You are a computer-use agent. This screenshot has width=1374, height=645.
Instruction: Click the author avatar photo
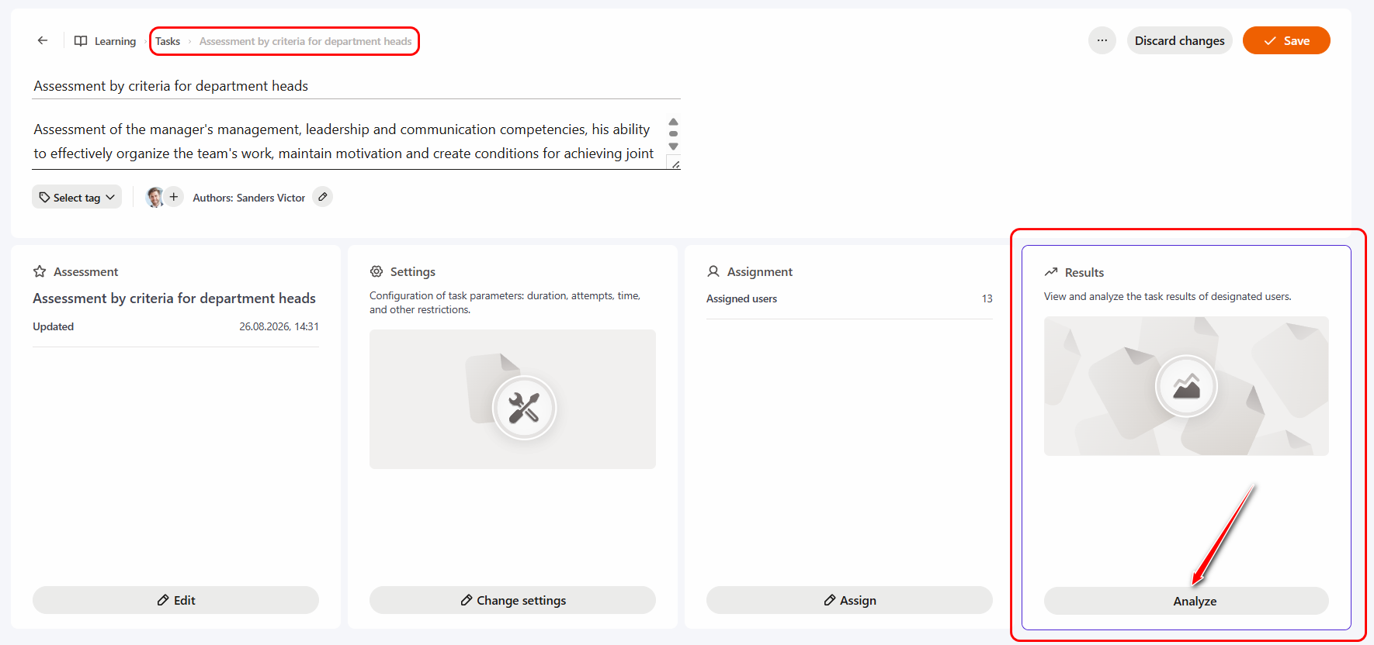tap(154, 197)
